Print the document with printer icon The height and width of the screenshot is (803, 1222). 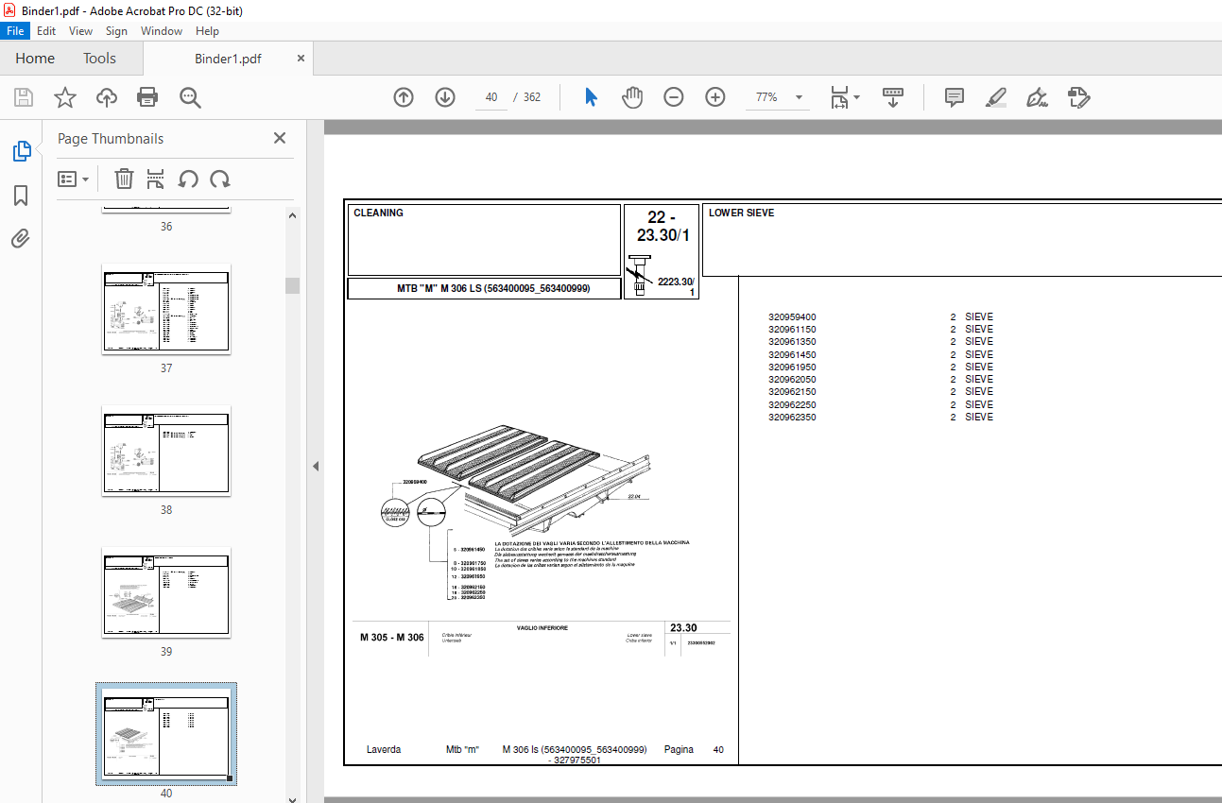[147, 97]
